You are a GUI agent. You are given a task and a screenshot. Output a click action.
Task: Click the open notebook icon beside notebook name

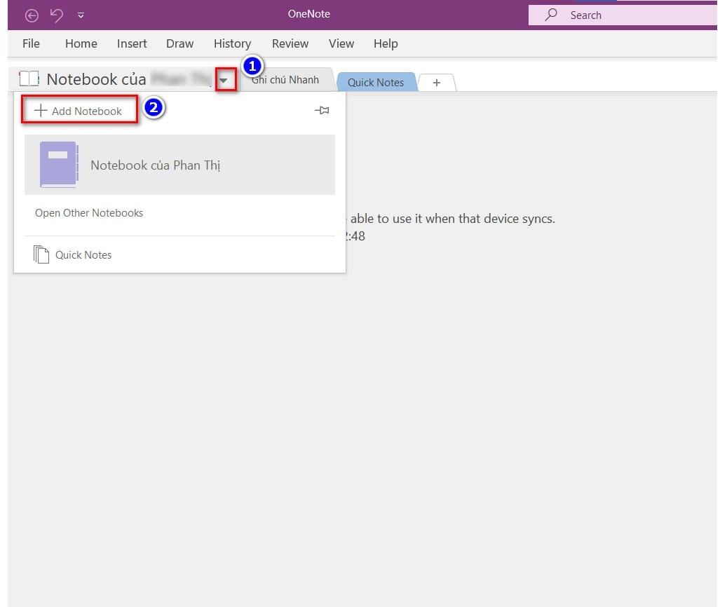pos(29,79)
